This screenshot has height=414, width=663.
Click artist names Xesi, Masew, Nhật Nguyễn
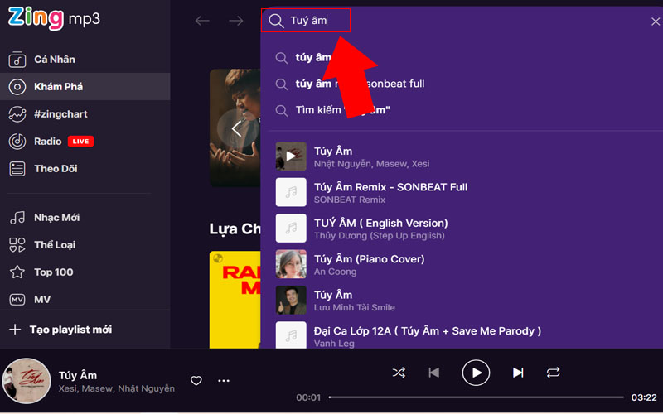(117, 388)
